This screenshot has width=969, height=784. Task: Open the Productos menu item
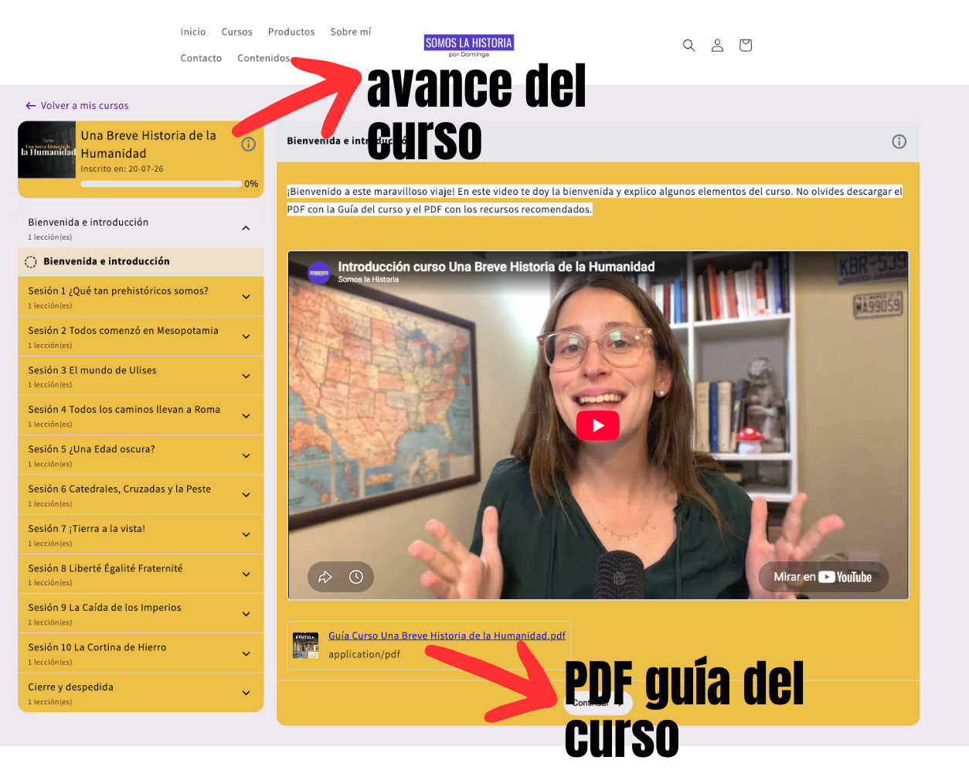click(x=291, y=32)
